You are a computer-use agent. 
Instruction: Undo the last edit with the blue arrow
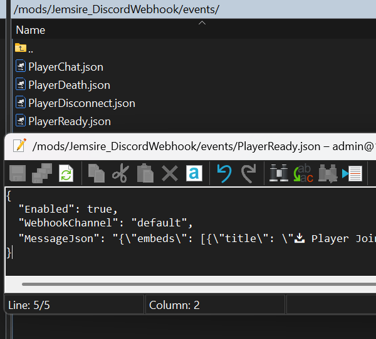[224, 173]
